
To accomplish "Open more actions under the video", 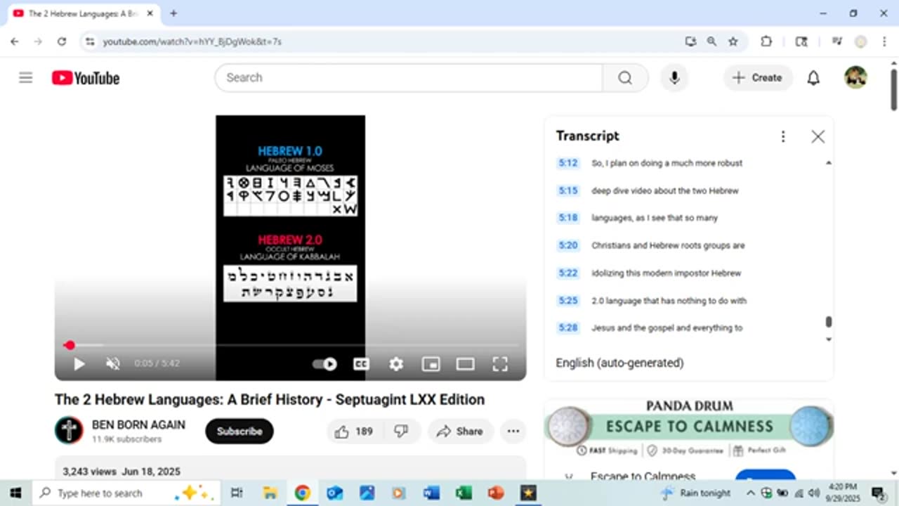I will 513,432.
